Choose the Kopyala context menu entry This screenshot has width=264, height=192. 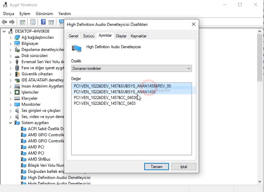tap(163, 90)
